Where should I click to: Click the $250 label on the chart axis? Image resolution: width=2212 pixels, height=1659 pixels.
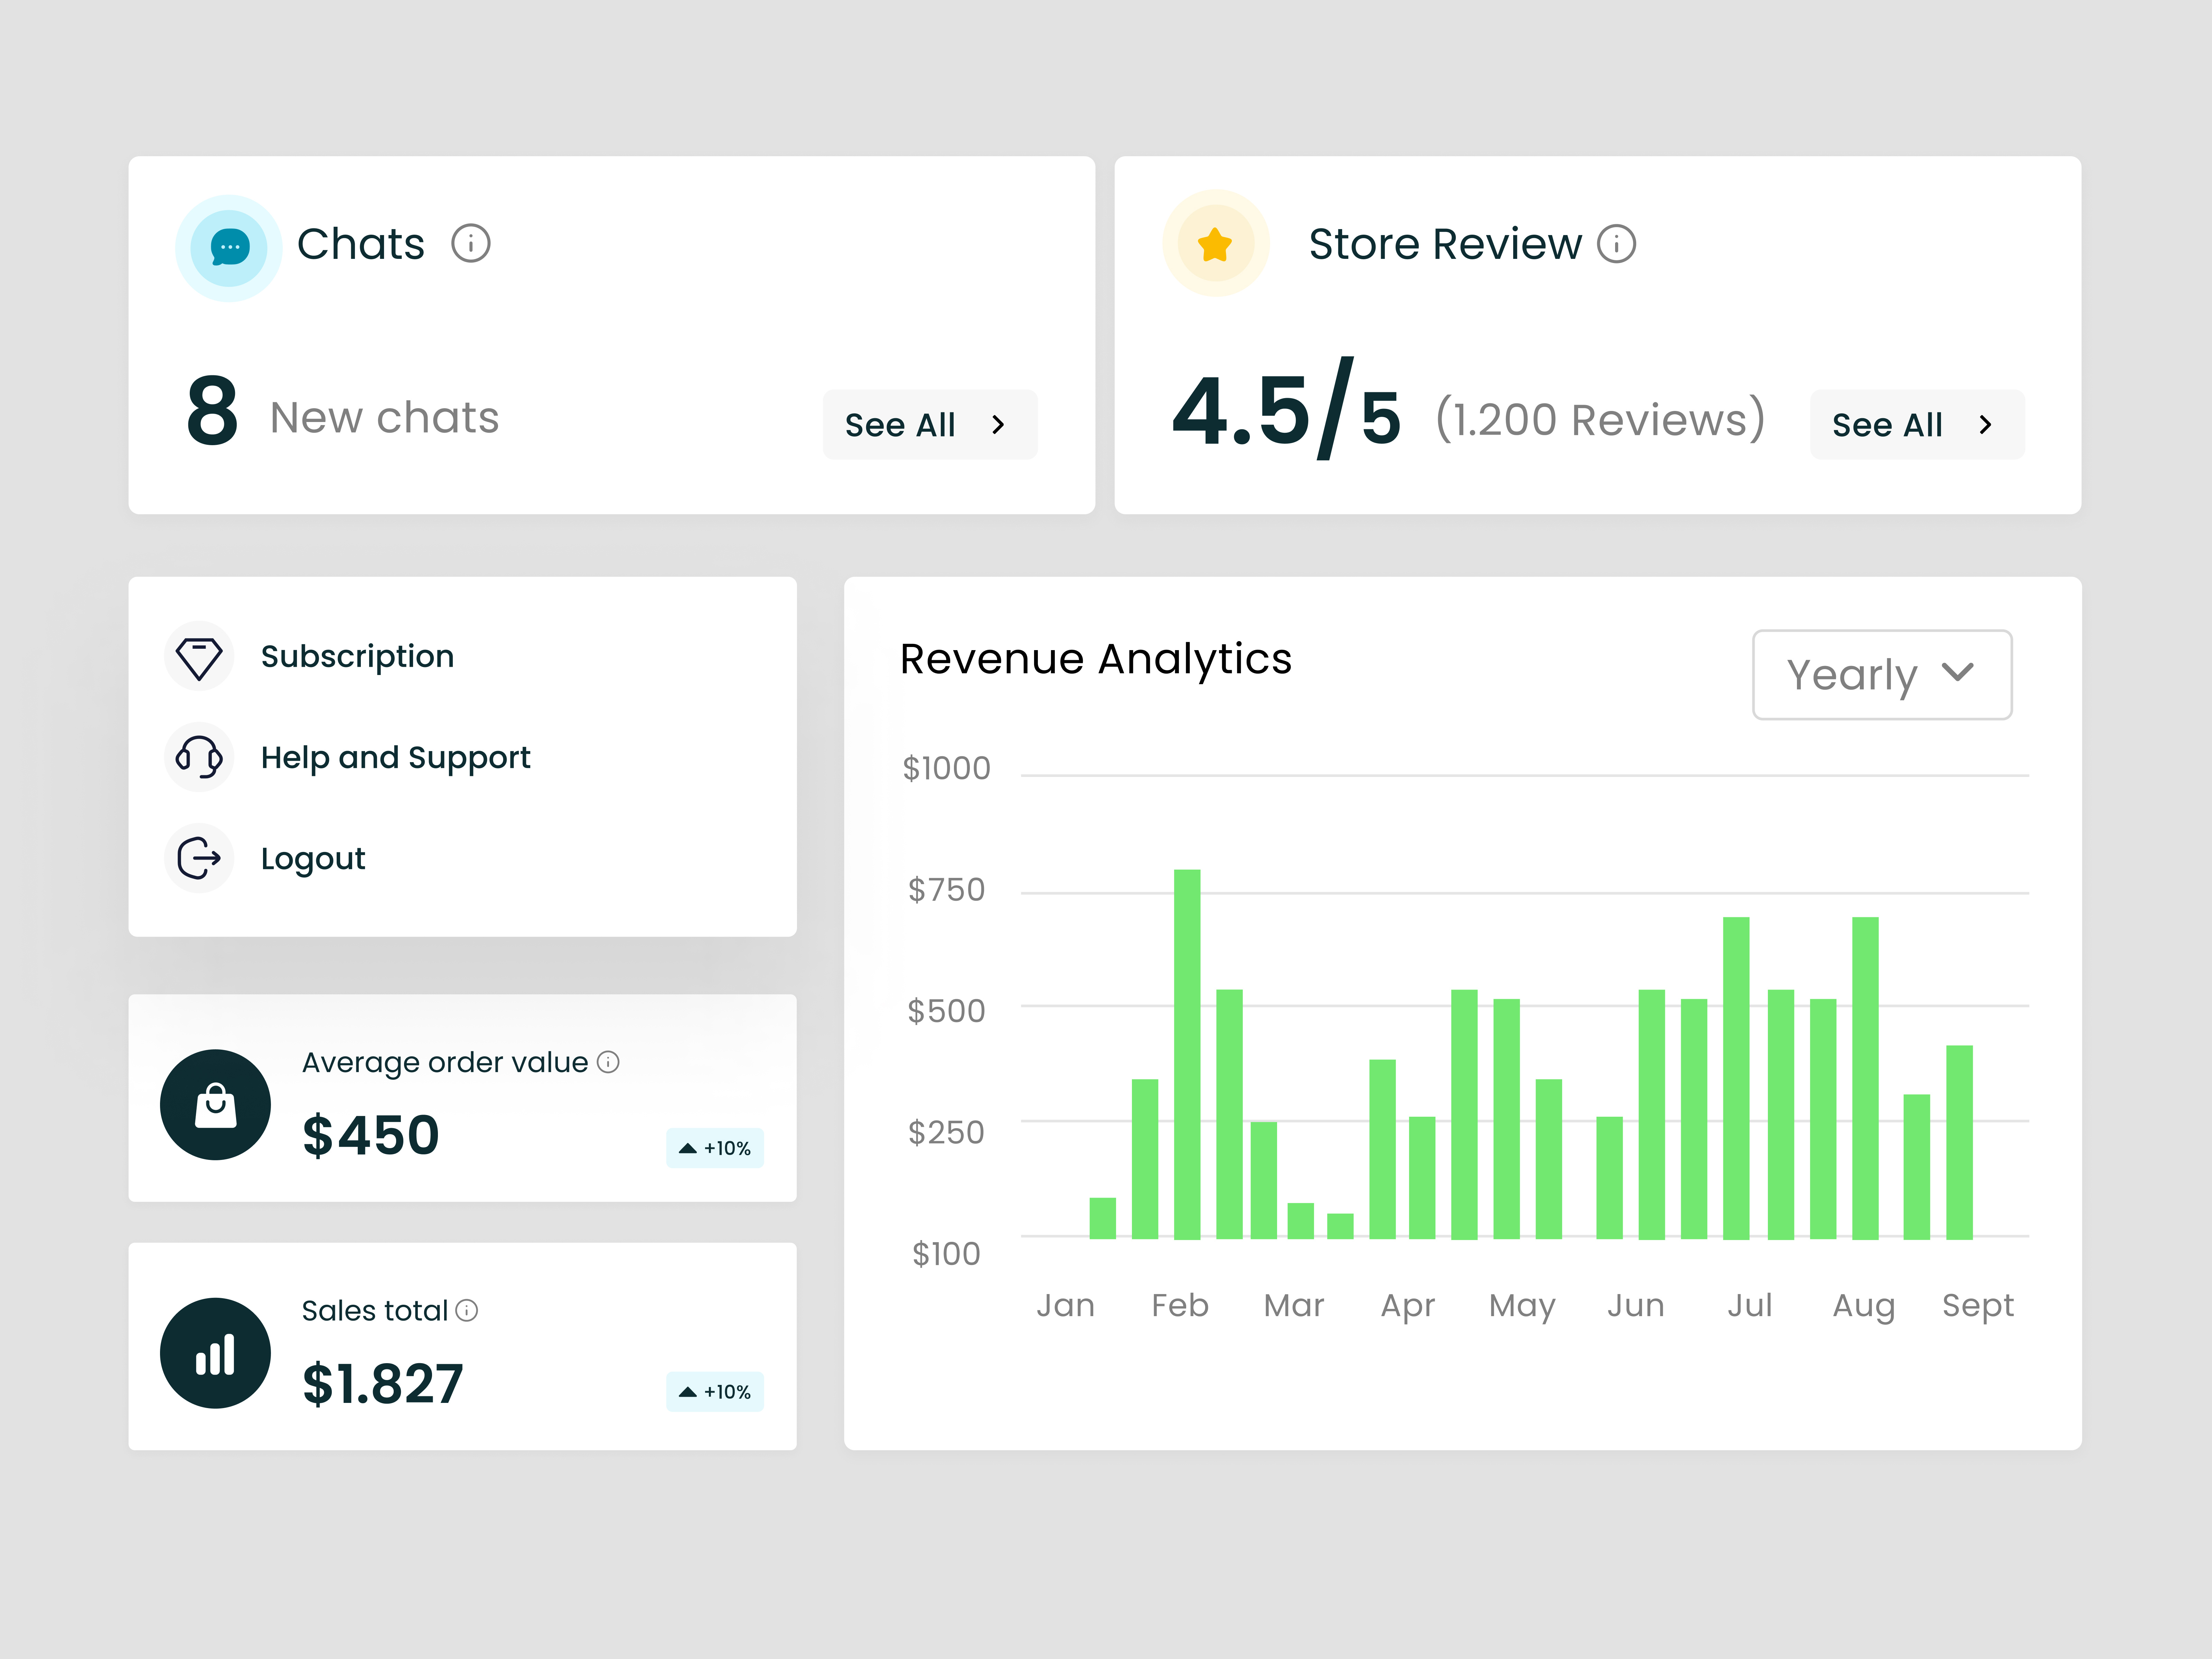click(946, 1133)
